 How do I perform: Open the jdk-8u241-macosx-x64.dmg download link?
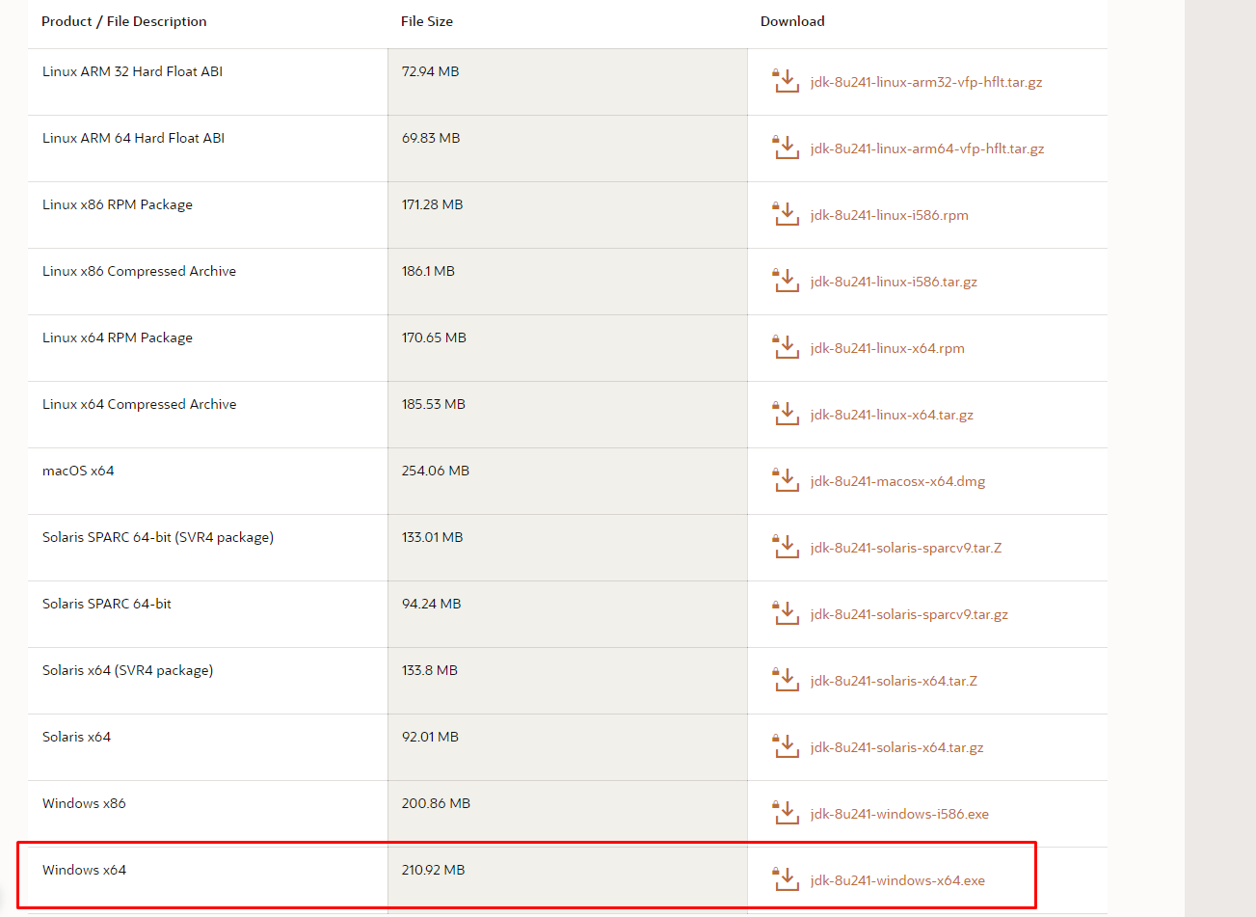coord(897,481)
